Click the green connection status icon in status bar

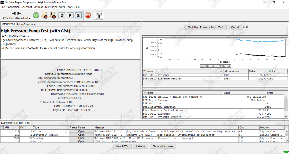pyautogui.click(x=286, y=152)
